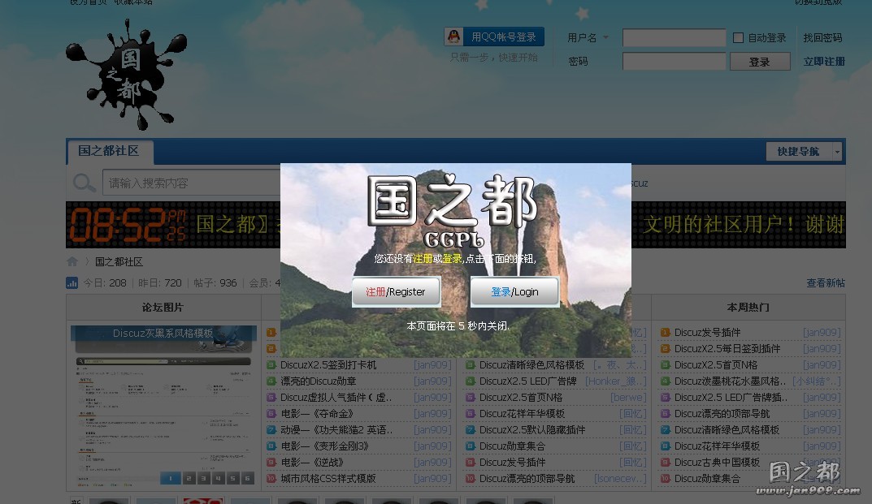Click rank icon beside 电影—《夺命金》
The image size is (872, 504).
click(271, 413)
